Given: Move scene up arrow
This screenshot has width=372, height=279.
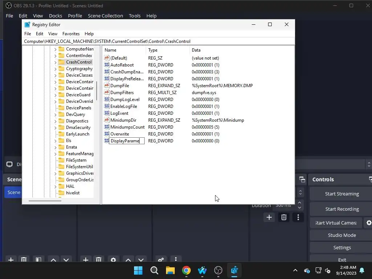Looking at the screenshot, I should point(53,259).
